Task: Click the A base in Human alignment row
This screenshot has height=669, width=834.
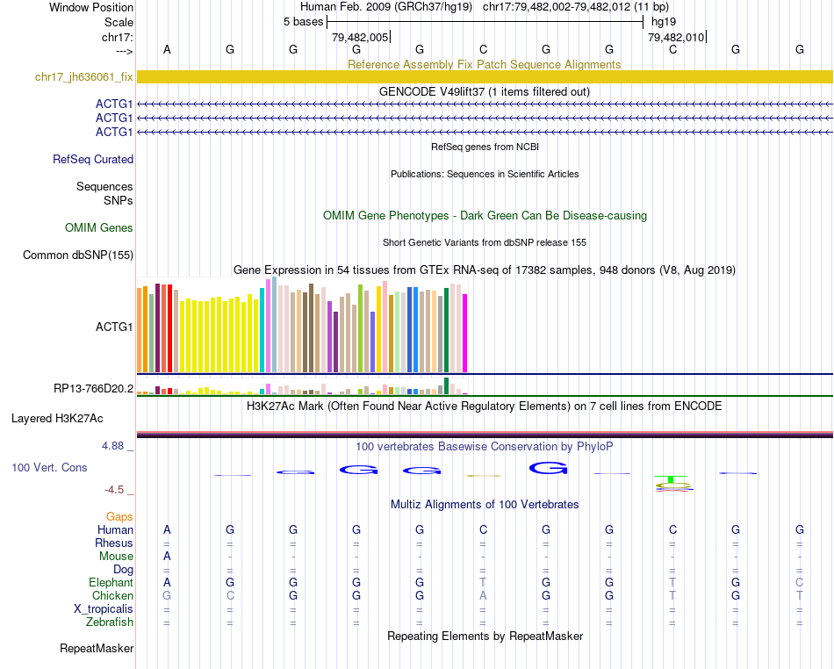Action: click(x=167, y=529)
